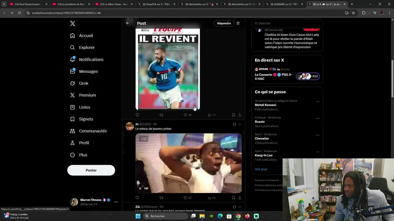The image size is (394, 221).
Task: Go back with the Post arrow
Action: click(x=128, y=23)
